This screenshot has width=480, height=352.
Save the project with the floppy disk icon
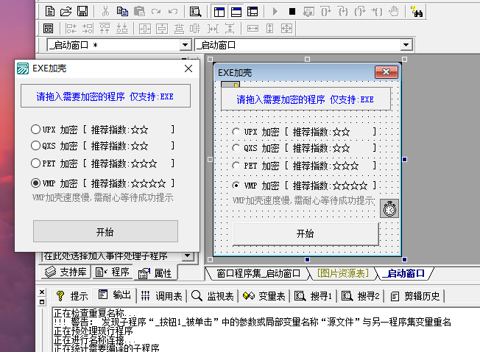pyautogui.click(x=82, y=11)
